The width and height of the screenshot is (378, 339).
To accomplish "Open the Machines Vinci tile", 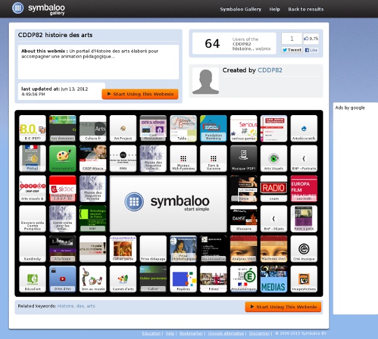I will (274, 248).
